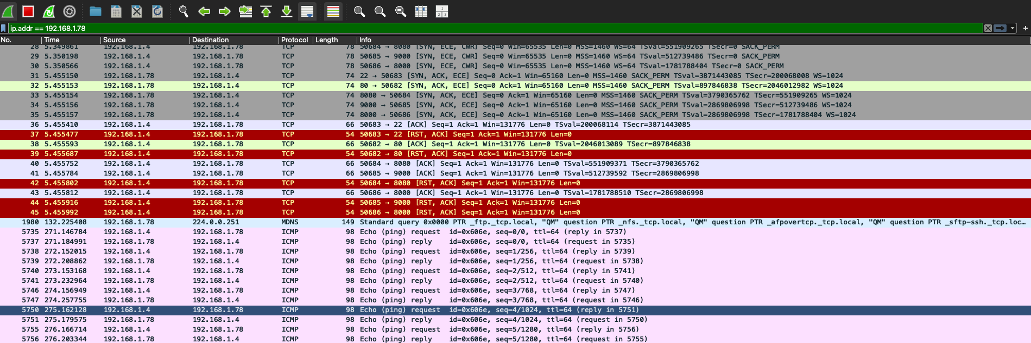Click into the ip.addr display filter field
The height and width of the screenshot is (343, 1031).
coord(495,28)
